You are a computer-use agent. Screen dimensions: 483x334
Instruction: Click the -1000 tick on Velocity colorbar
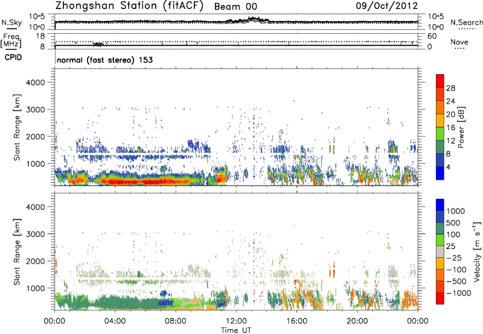pos(459,293)
